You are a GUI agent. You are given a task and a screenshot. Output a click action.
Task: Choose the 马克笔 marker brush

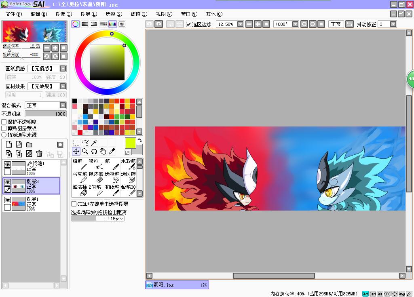click(x=80, y=177)
